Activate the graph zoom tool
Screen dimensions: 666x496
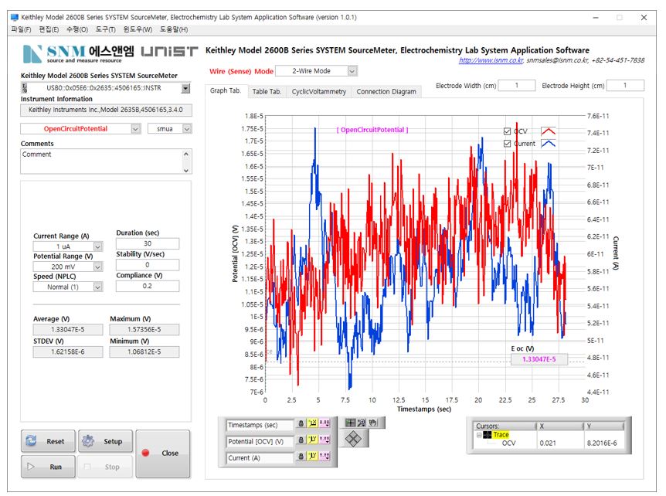361,423
